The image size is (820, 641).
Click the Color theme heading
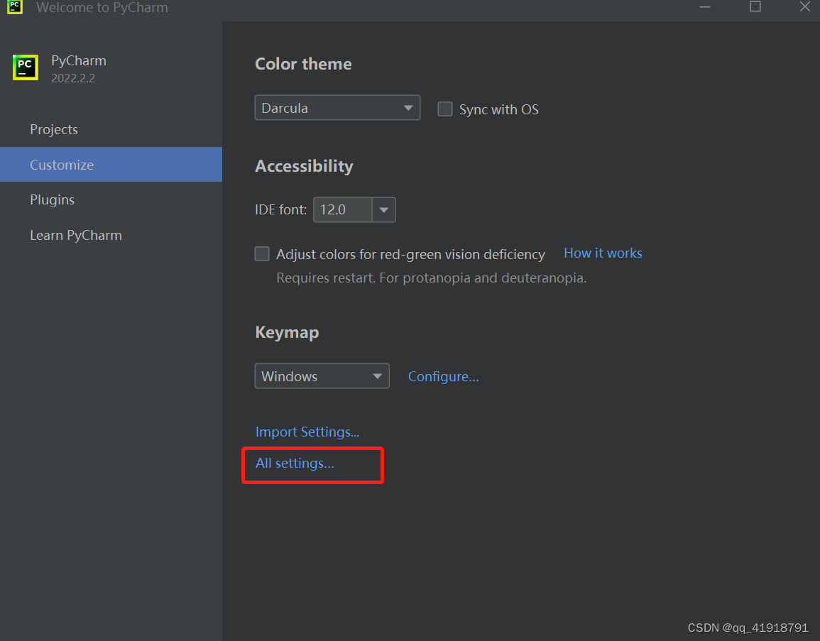(x=303, y=64)
